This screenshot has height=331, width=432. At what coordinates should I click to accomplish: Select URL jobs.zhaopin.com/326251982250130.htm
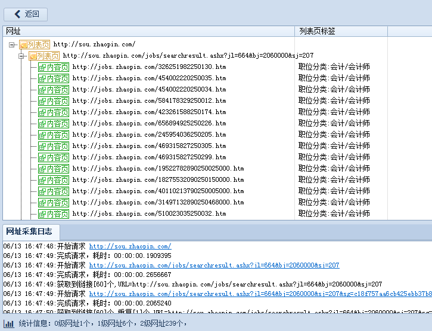[149, 67]
